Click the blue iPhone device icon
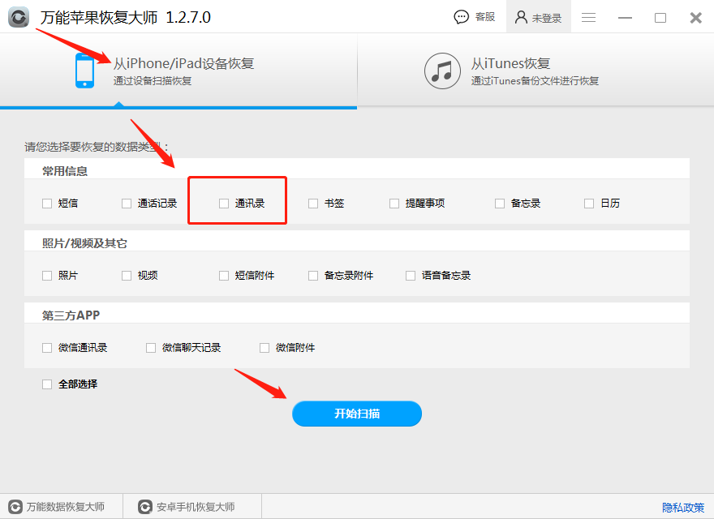This screenshot has height=519, width=714. click(x=84, y=71)
